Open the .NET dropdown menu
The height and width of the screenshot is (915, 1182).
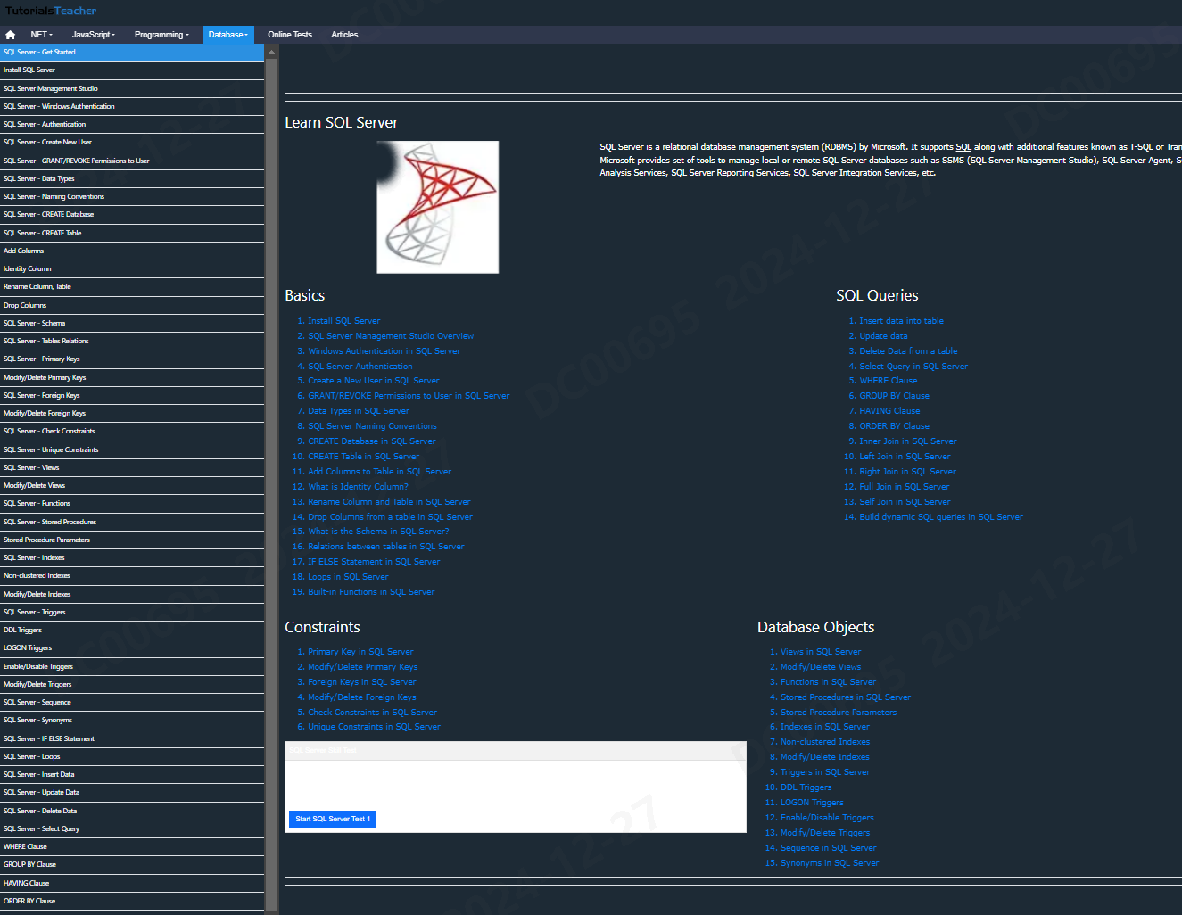(x=40, y=35)
